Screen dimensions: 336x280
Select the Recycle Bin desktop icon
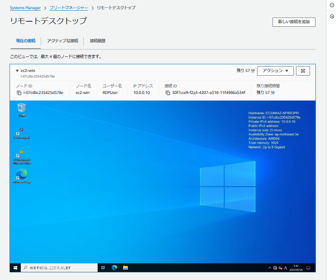[21, 110]
